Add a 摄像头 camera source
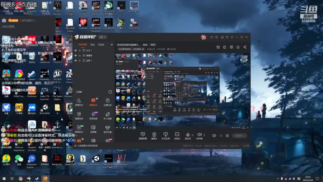 point(154,136)
